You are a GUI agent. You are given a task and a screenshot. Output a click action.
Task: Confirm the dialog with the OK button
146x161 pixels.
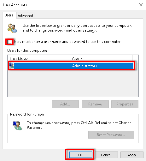pyautogui.click(x=81, y=155)
